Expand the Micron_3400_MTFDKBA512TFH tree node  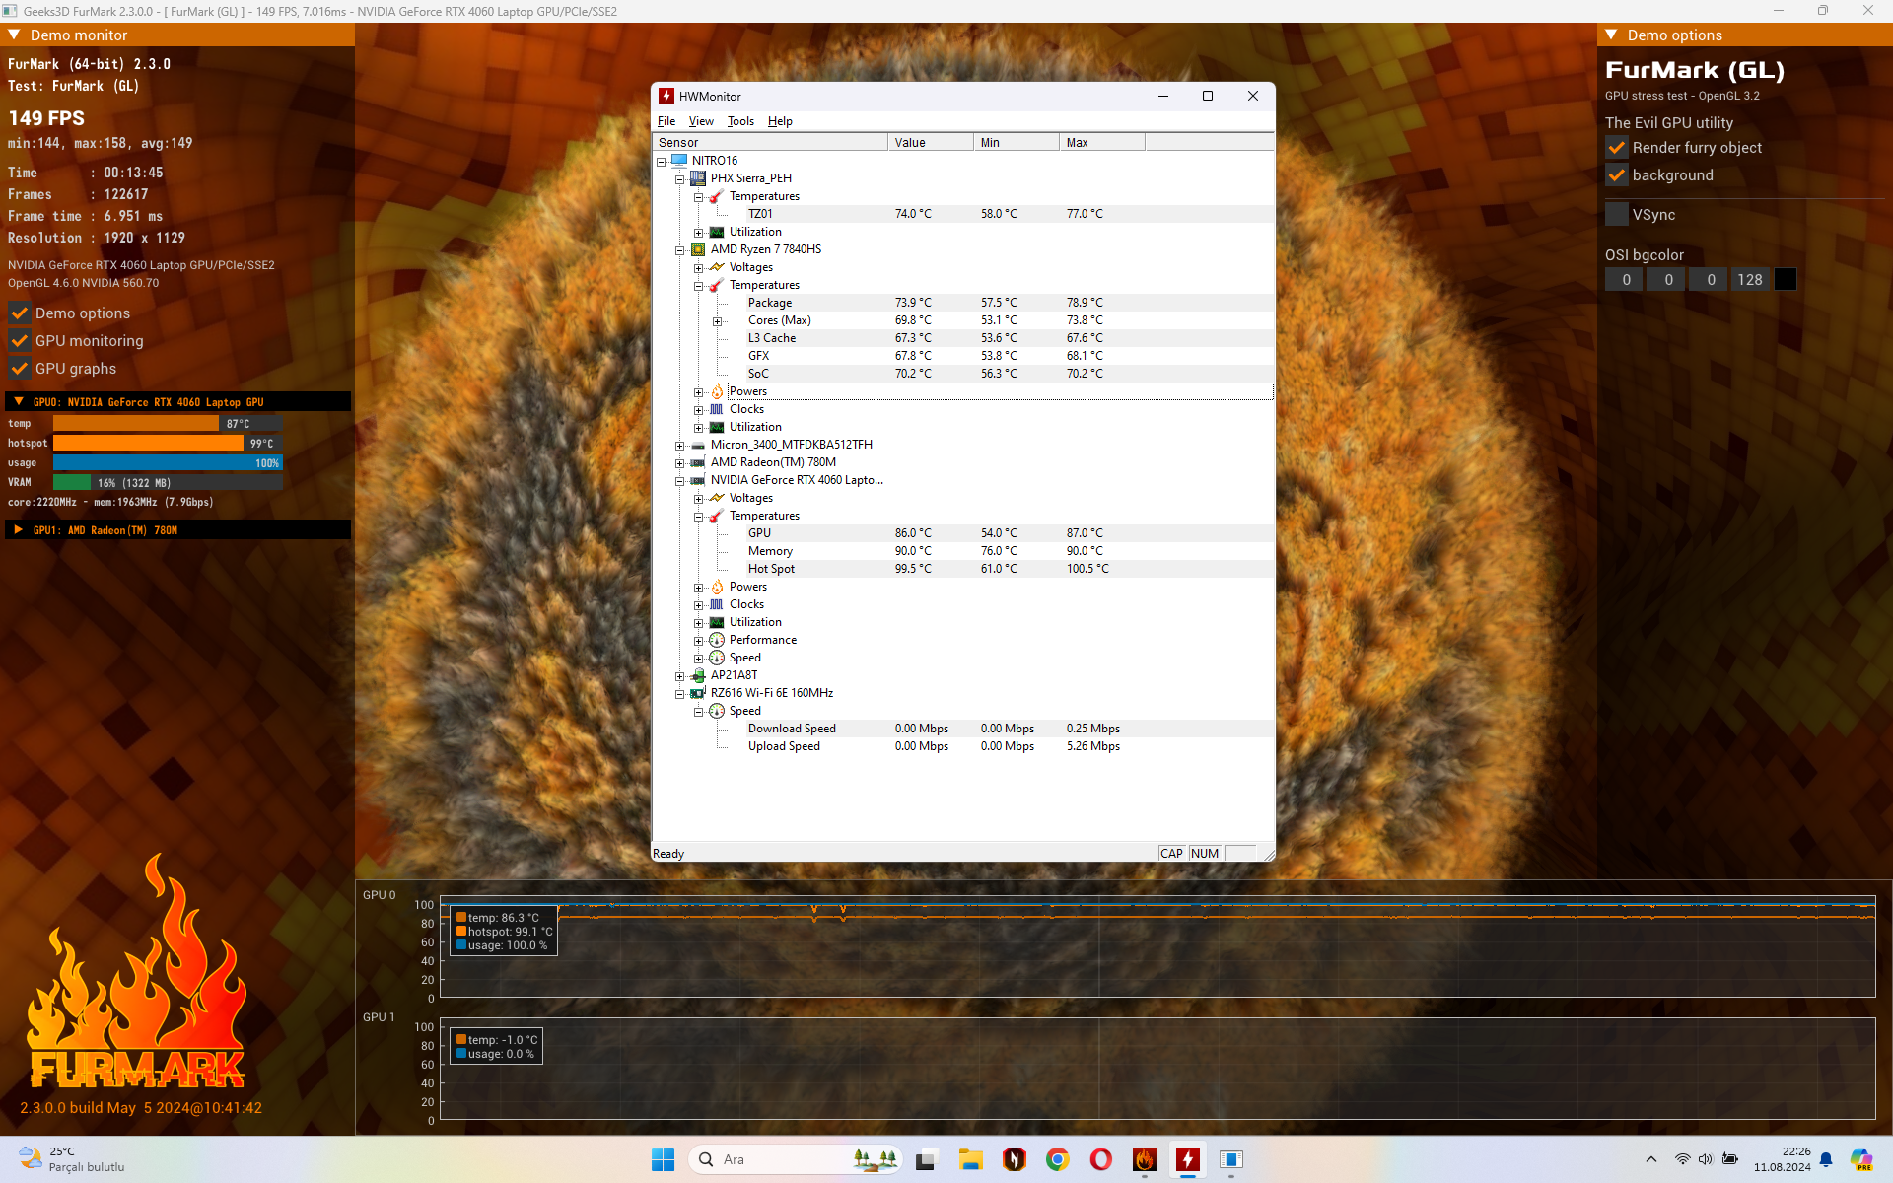tap(679, 446)
